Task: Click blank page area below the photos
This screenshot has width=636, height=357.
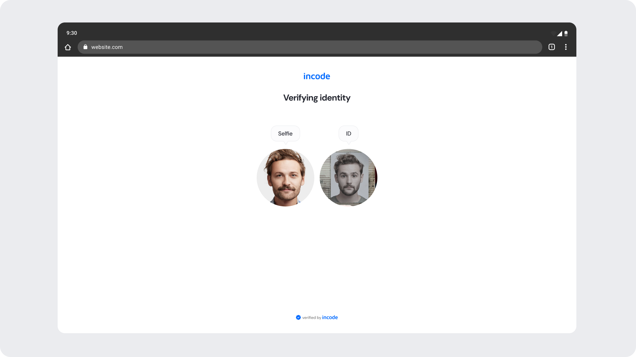Action: click(x=317, y=258)
